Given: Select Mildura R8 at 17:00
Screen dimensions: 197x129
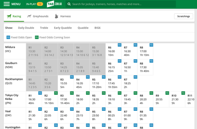Looking at the screenshot, I should (x=145, y=51).
